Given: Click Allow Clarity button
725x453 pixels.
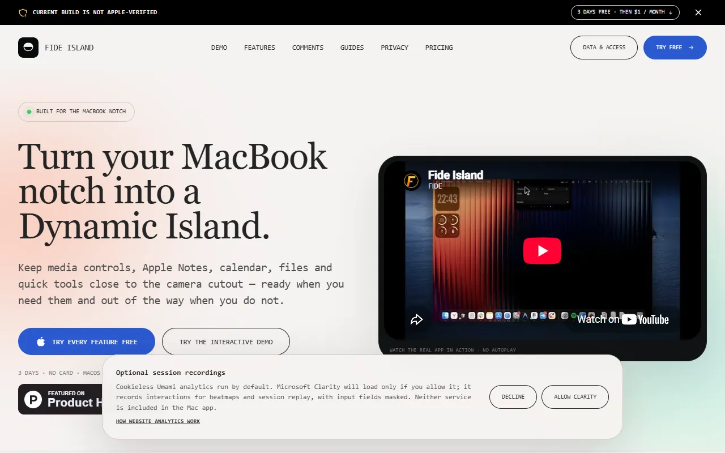Looking at the screenshot, I should [575, 397].
